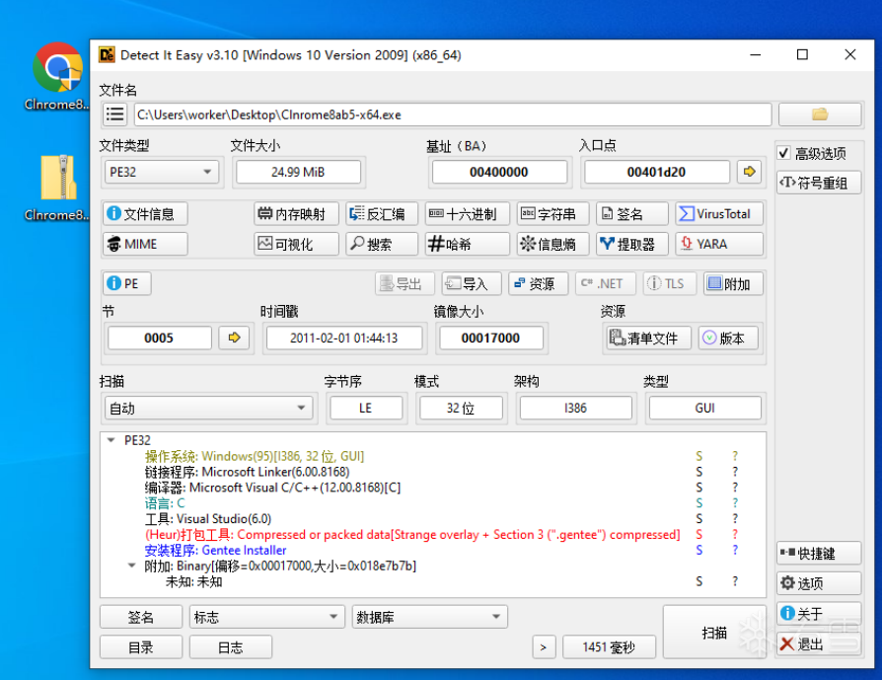Viewport: 882px width, 680px height.
Task: Select 未知: 未知 tree row
Action: pyautogui.click(x=193, y=581)
